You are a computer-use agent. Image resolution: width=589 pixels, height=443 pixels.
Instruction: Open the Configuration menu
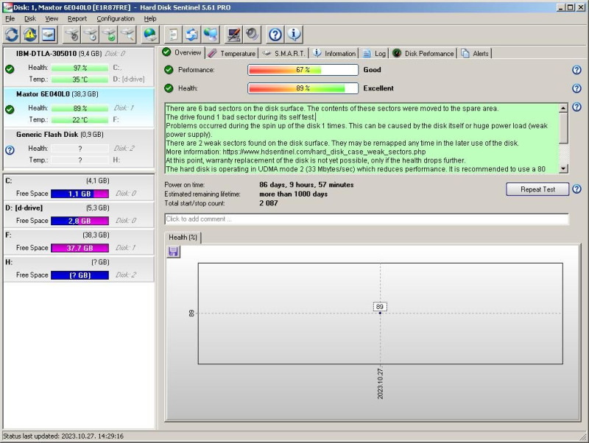point(116,18)
